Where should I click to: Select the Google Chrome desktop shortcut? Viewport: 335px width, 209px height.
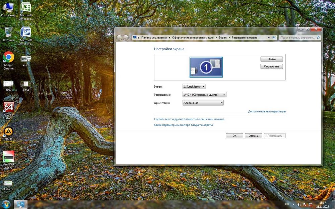9,61
